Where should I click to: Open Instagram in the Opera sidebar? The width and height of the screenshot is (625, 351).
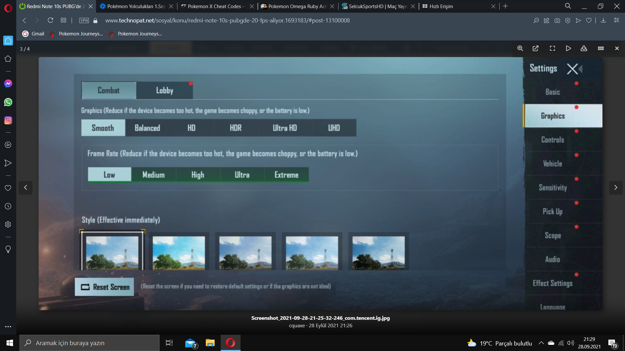click(8, 120)
